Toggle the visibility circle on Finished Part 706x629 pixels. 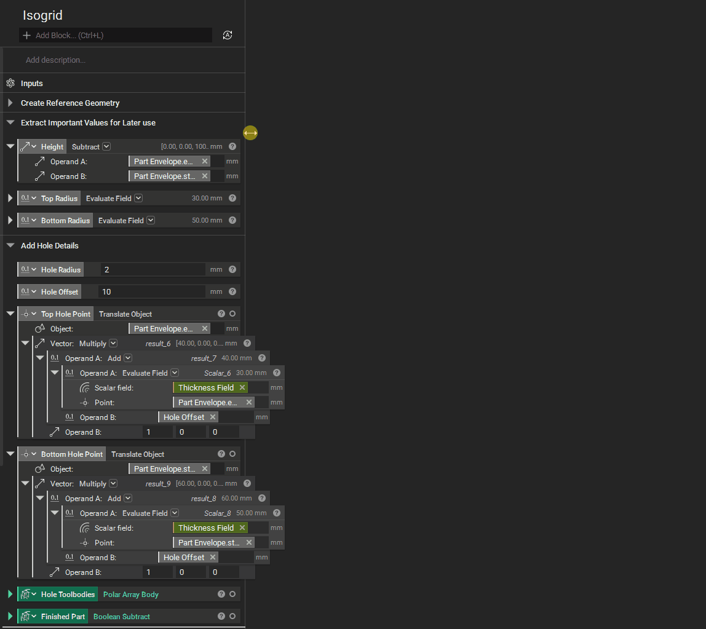[x=232, y=616]
